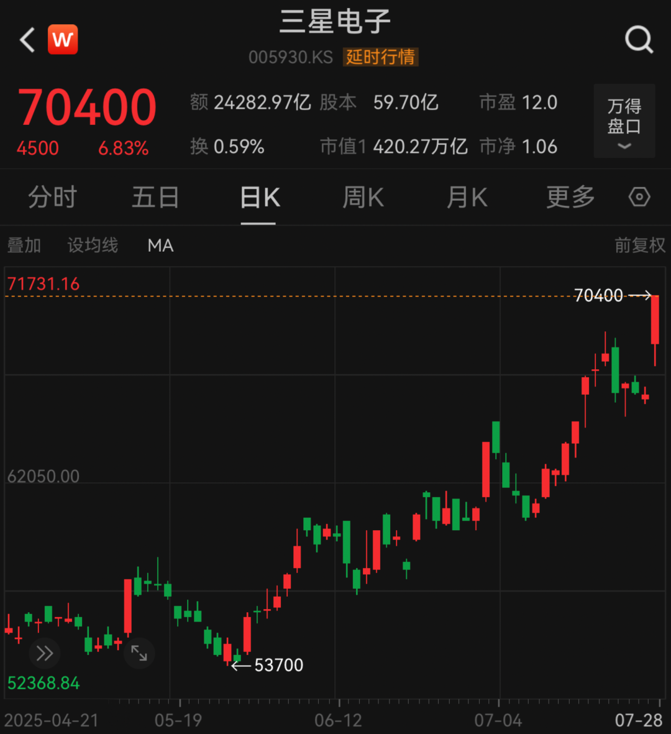The width and height of the screenshot is (671, 734).
Task: Toggle the MA indicator
Action: pyautogui.click(x=160, y=245)
